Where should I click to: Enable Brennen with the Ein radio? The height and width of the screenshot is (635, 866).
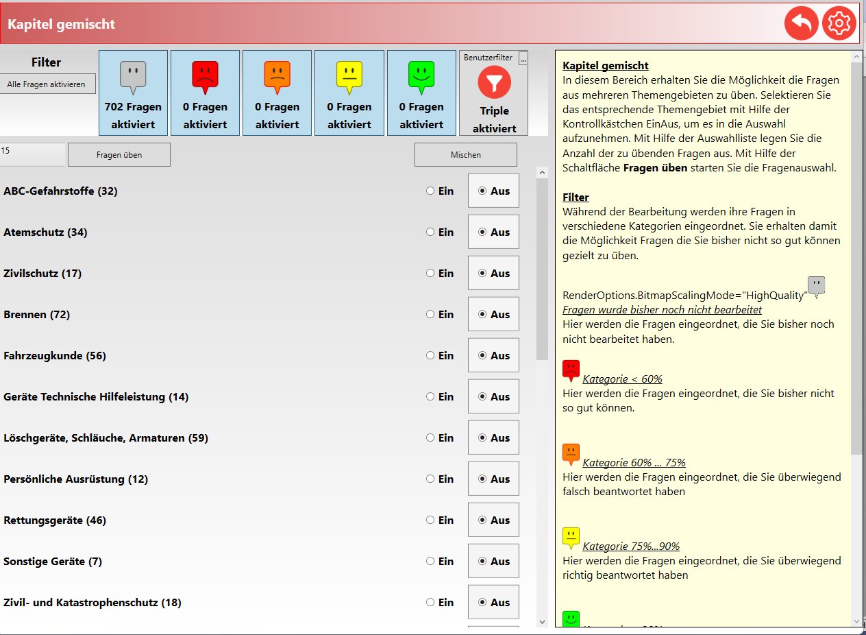[440, 315]
